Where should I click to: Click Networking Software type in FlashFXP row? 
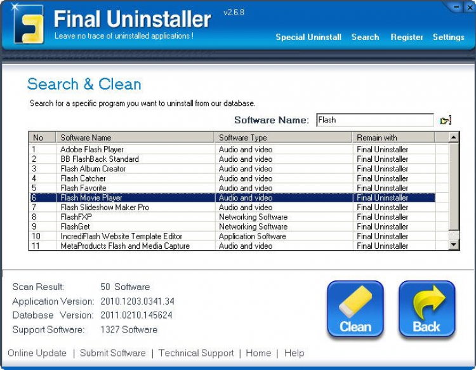point(253,217)
